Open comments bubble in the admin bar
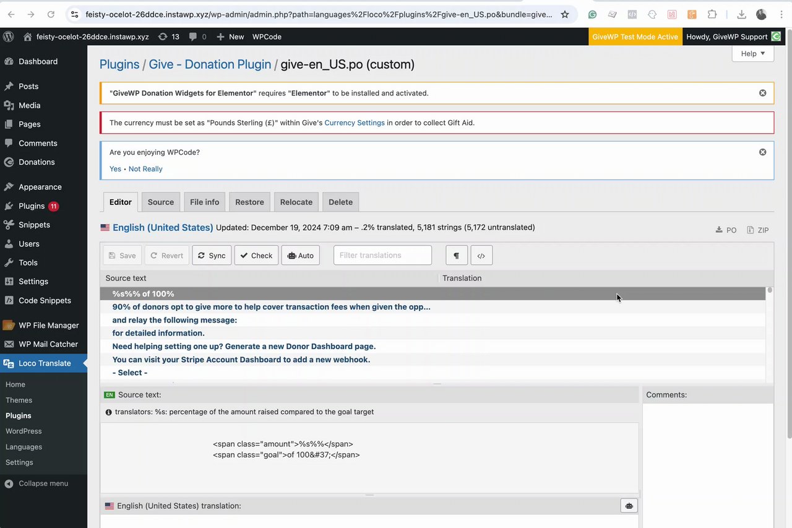This screenshot has height=528, width=792. click(x=198, y=37)
